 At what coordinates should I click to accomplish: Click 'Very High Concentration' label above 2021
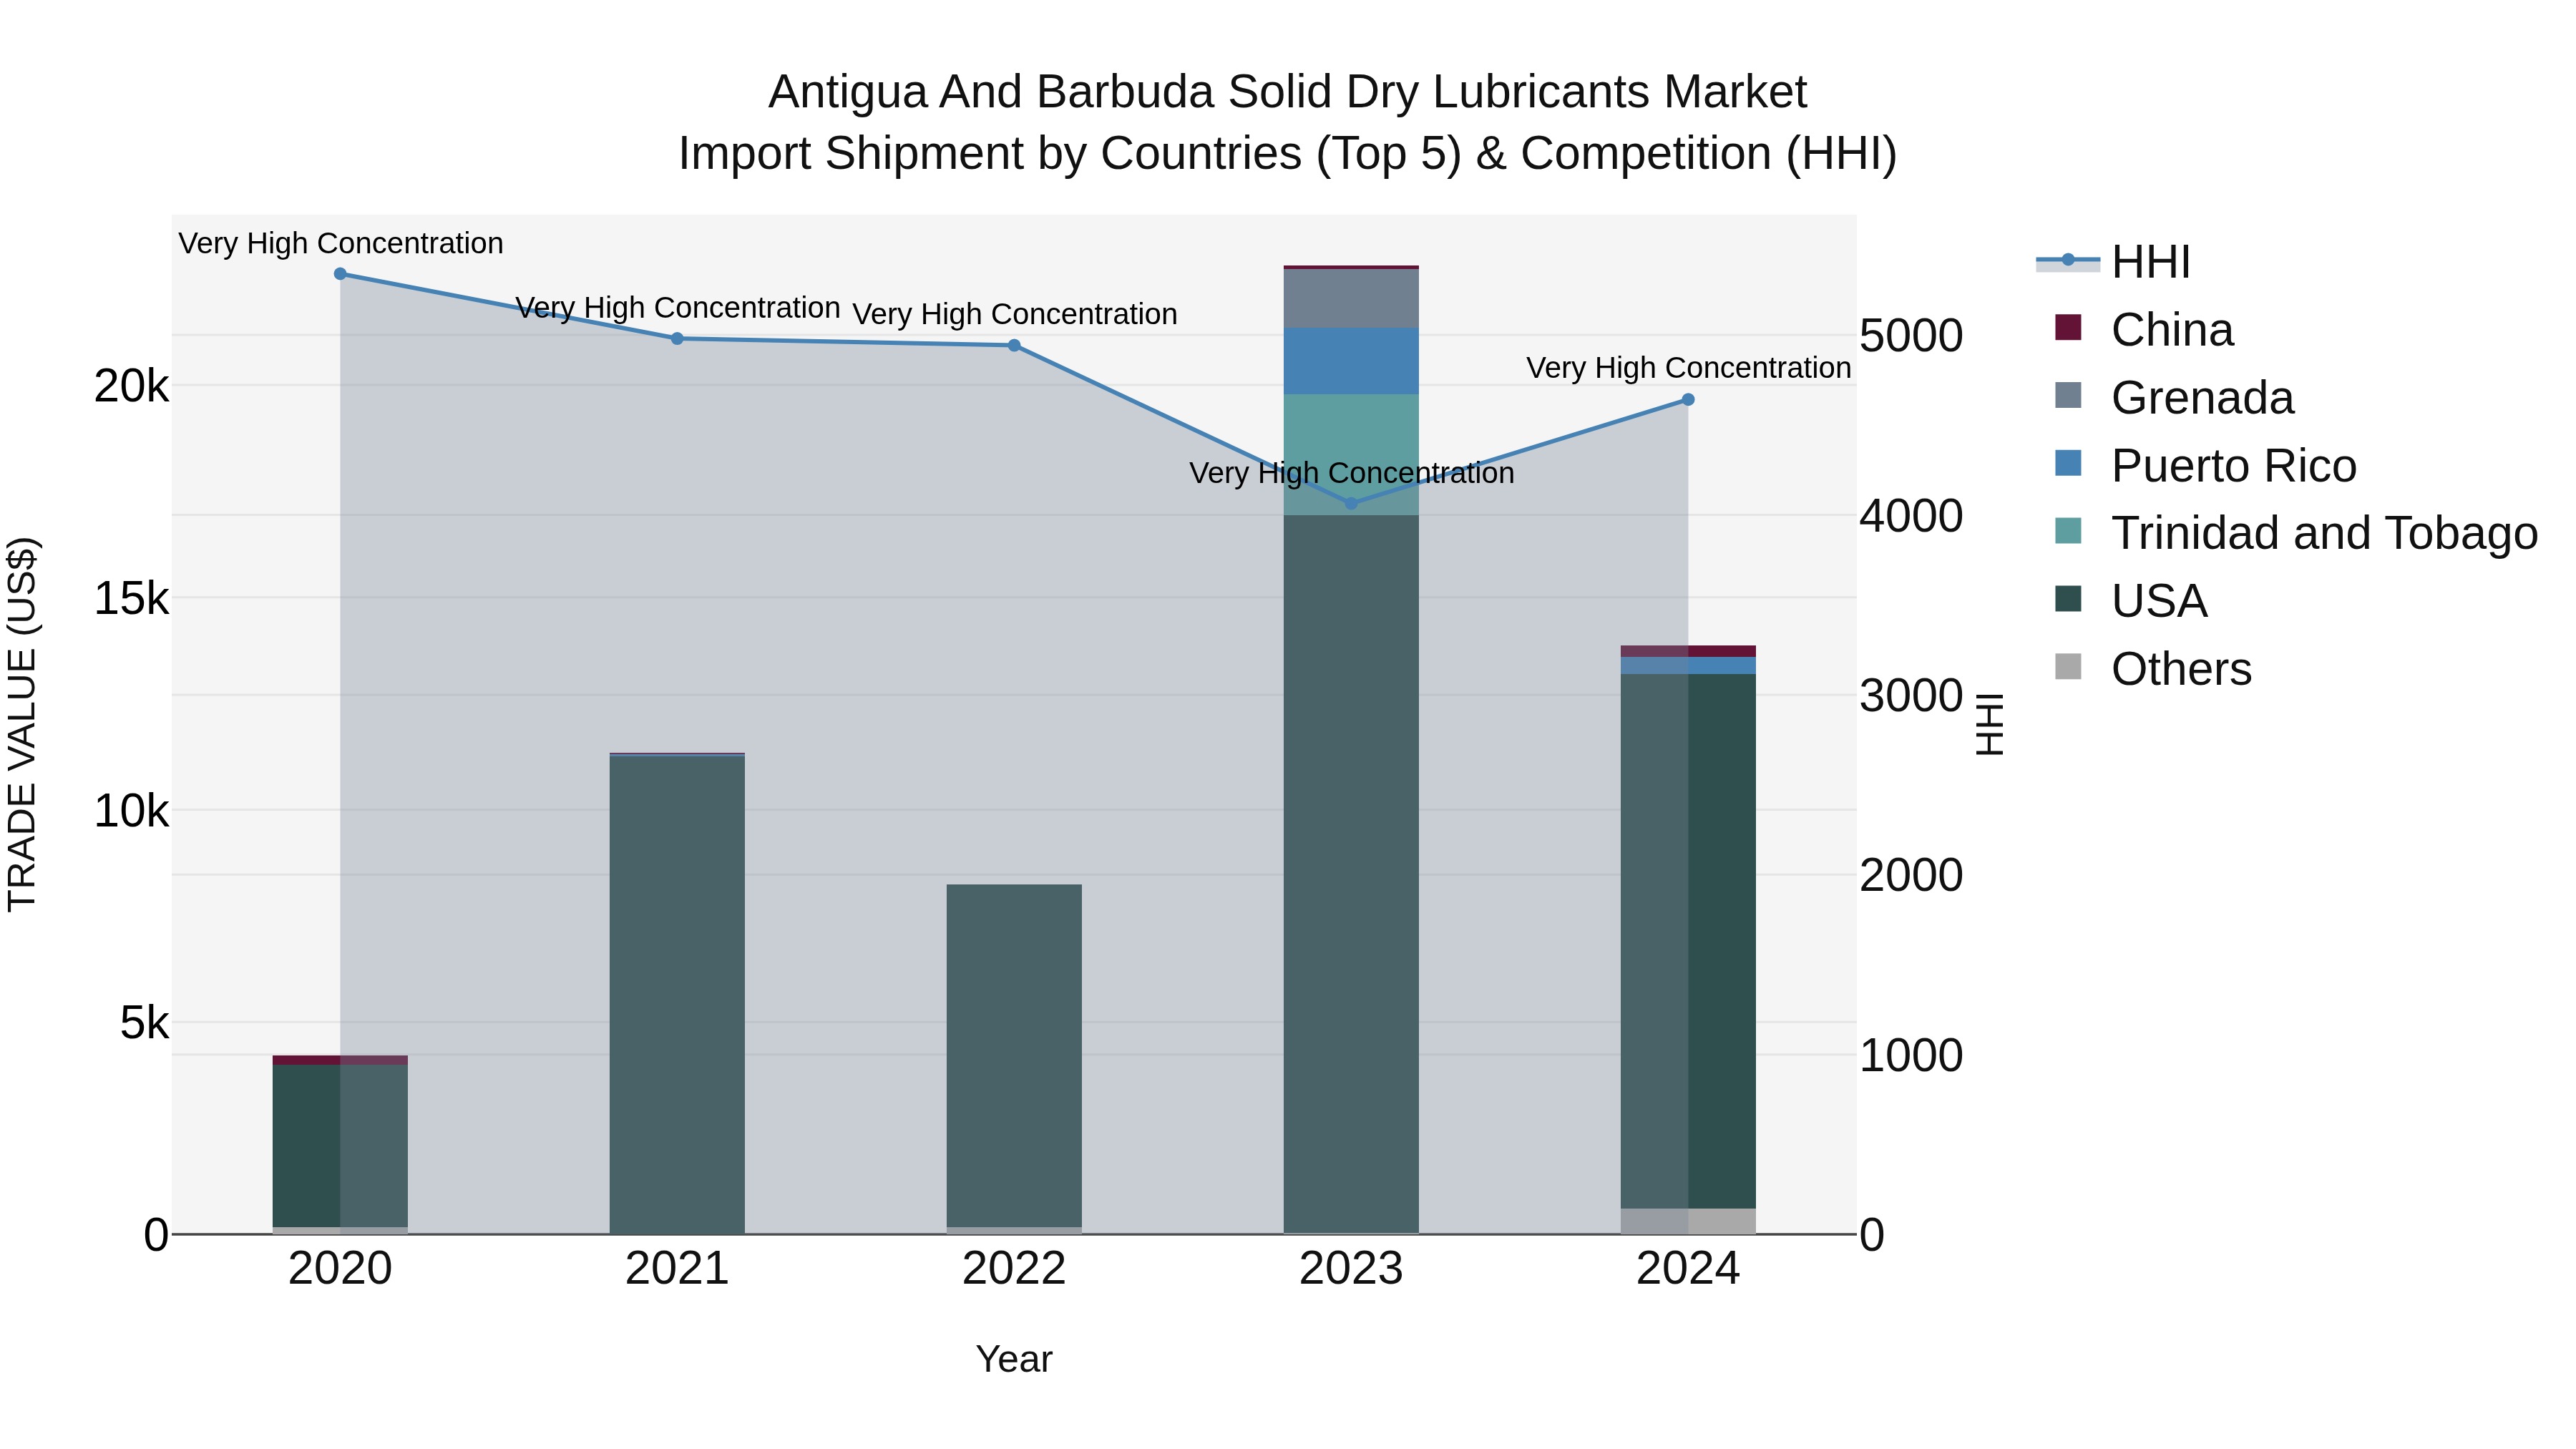[677, 308]
